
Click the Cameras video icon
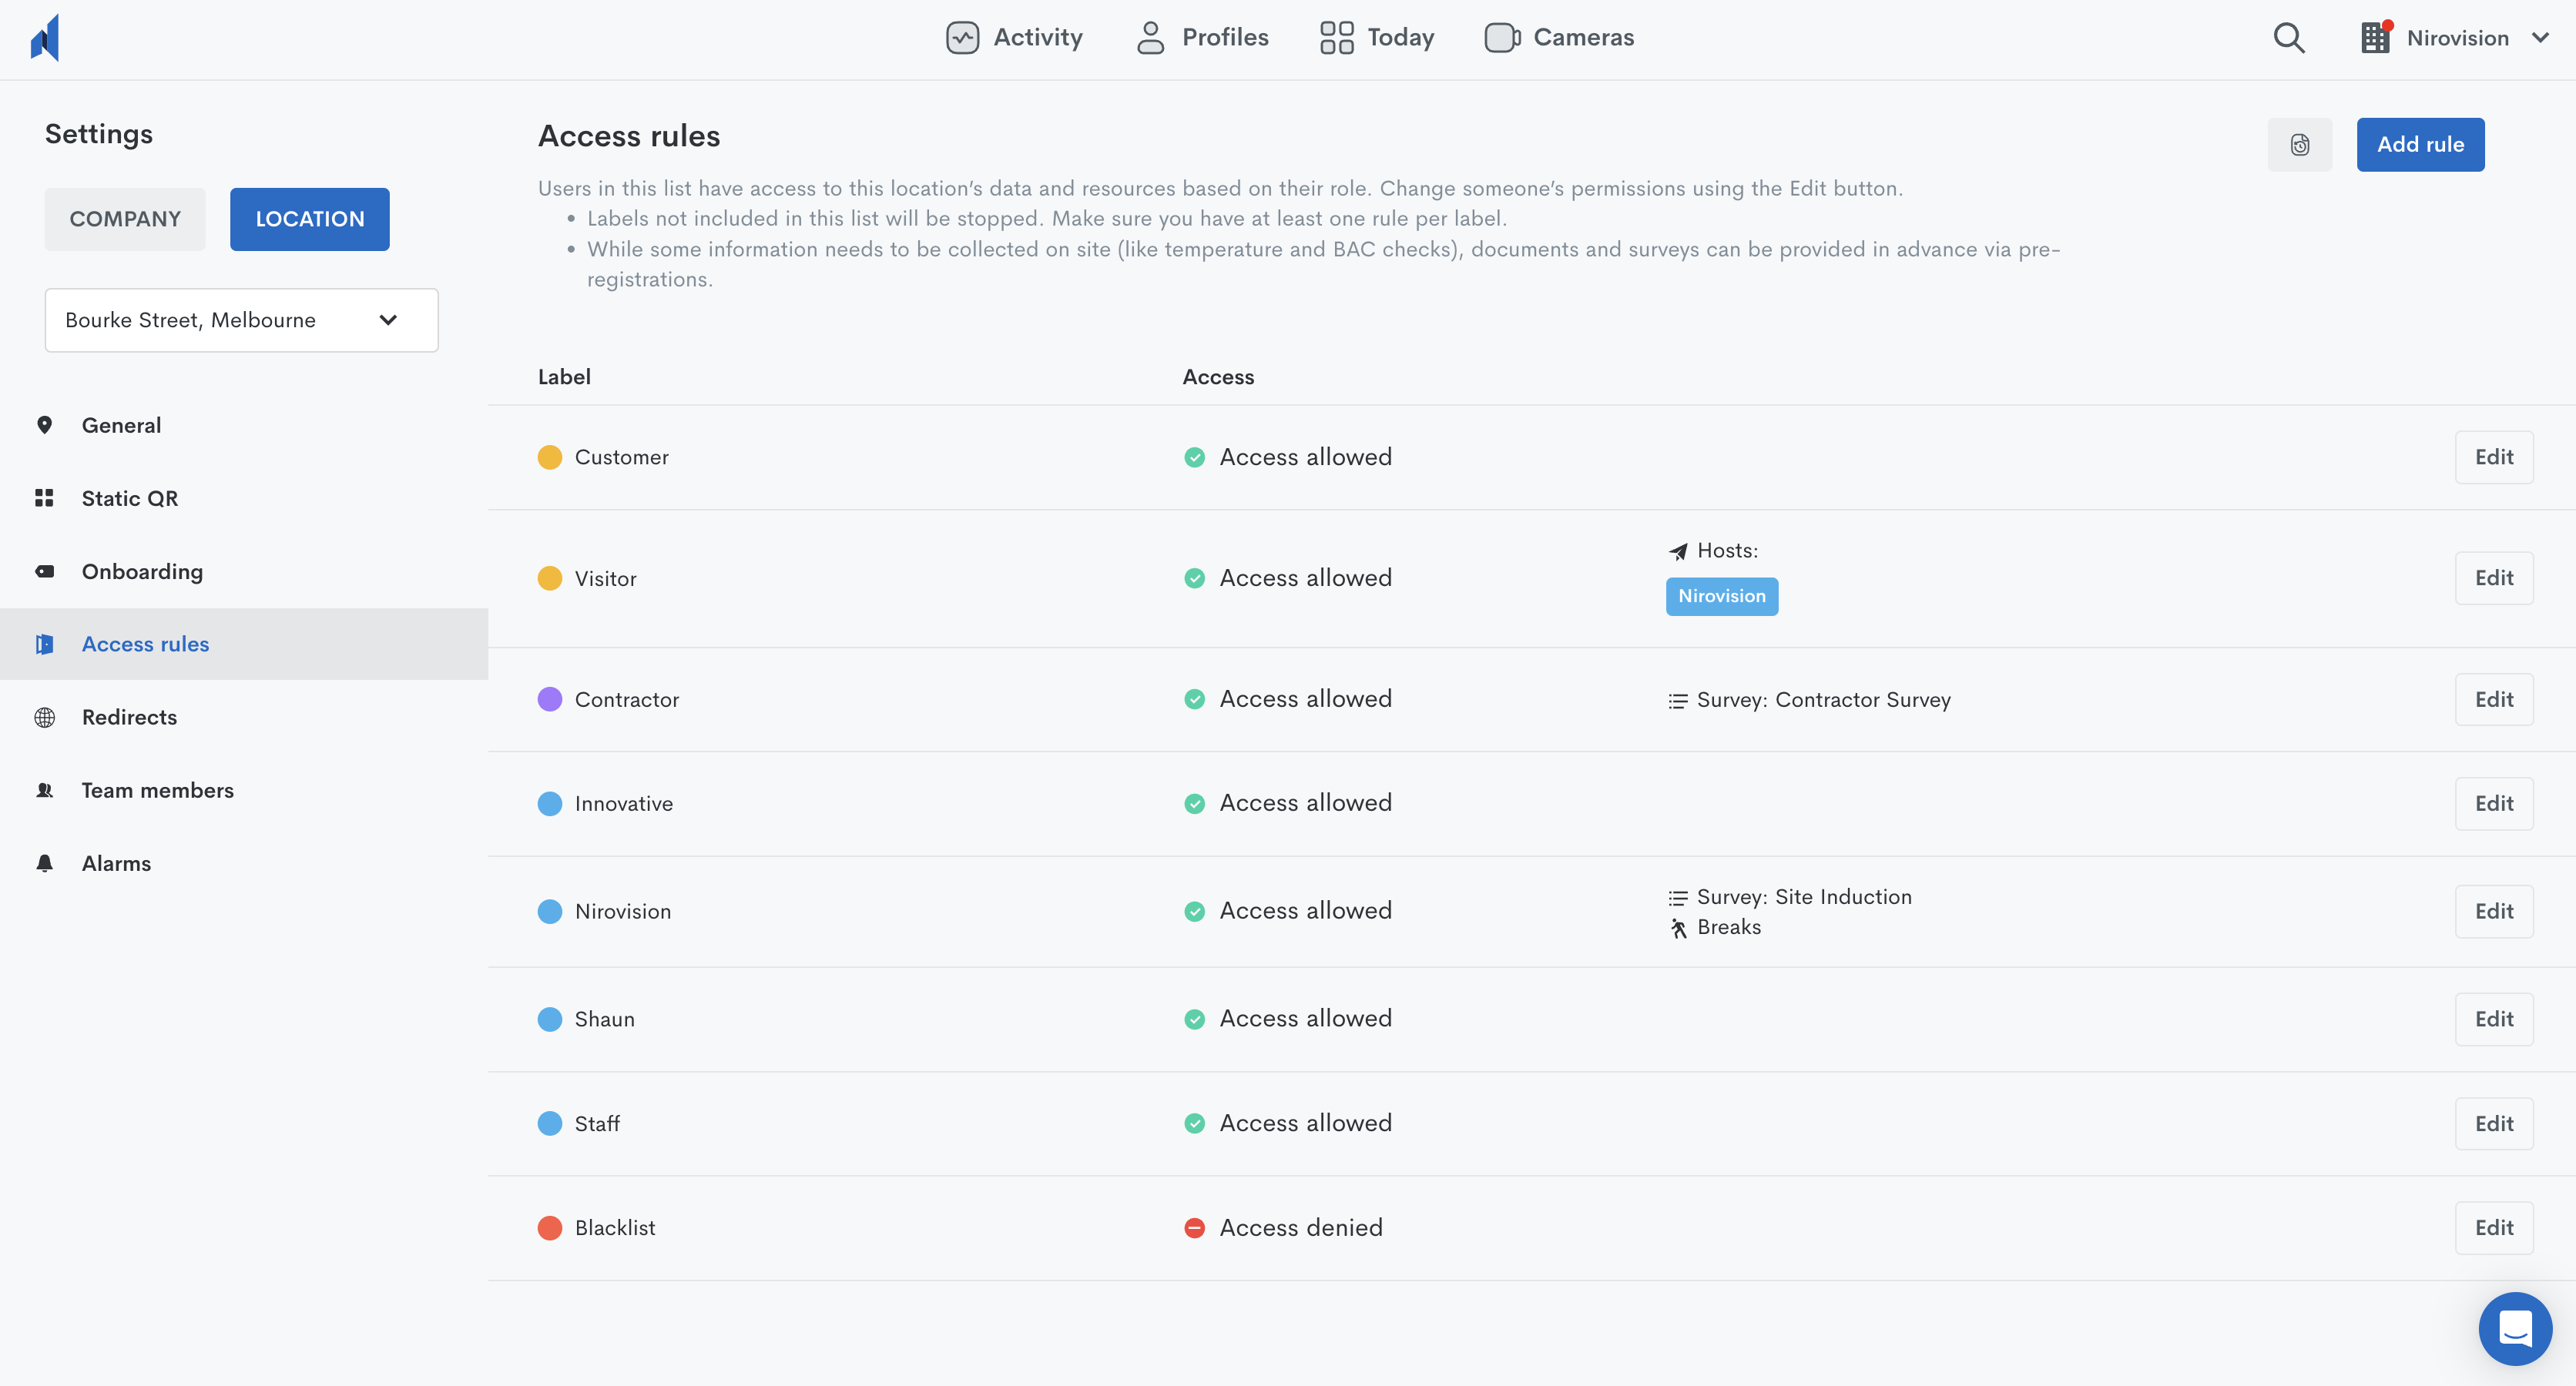1502,38
